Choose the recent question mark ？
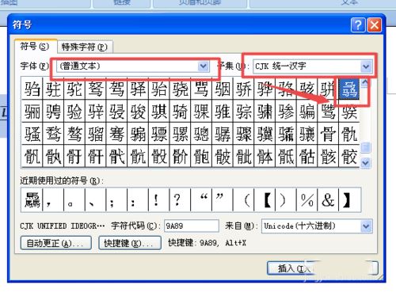 point(180,200)
